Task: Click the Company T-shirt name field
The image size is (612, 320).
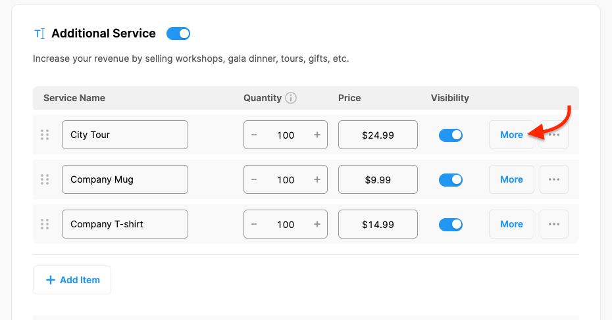Action: 125,224
